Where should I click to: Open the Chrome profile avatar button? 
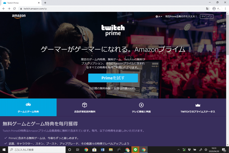(217, 9)
